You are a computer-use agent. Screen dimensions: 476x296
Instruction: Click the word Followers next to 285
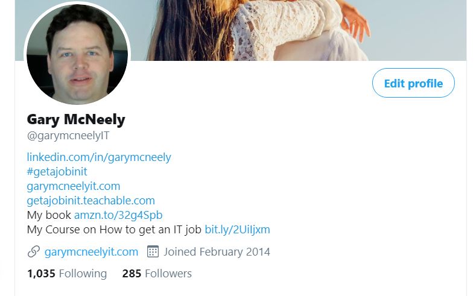click(x=168, y=274)
